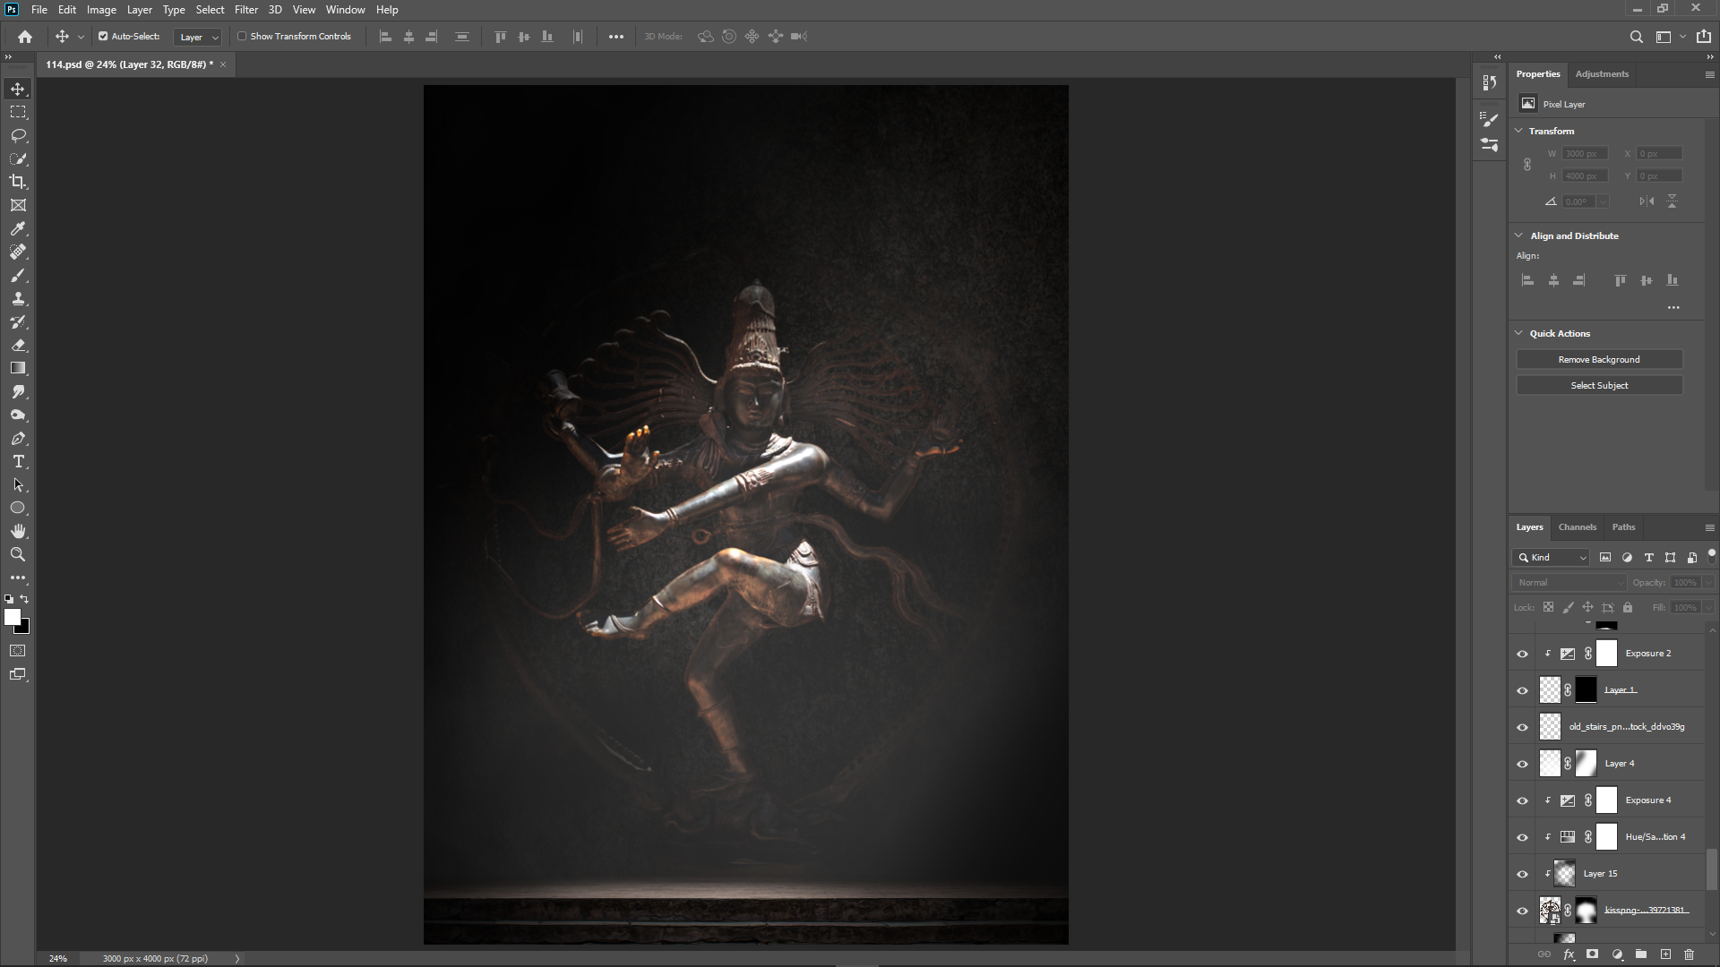Click the Home icon in options bar

coord(25,37)
